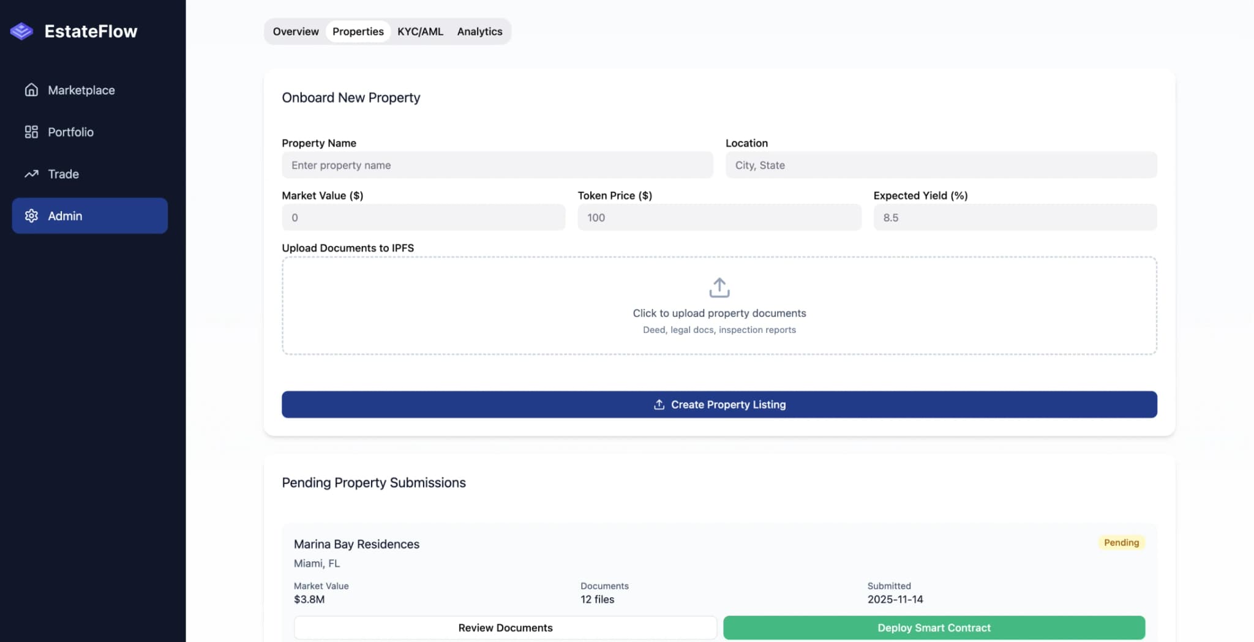Select the Marketplace house icon
The width and height of the screenshot is (1254, 642).
click(x=31, y=90)
